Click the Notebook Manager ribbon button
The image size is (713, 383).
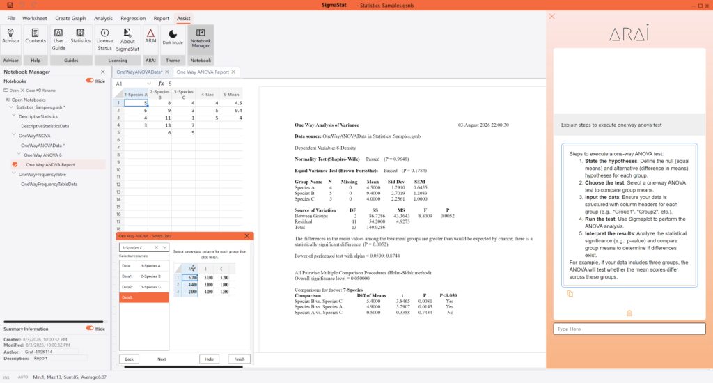coord(201,38)
